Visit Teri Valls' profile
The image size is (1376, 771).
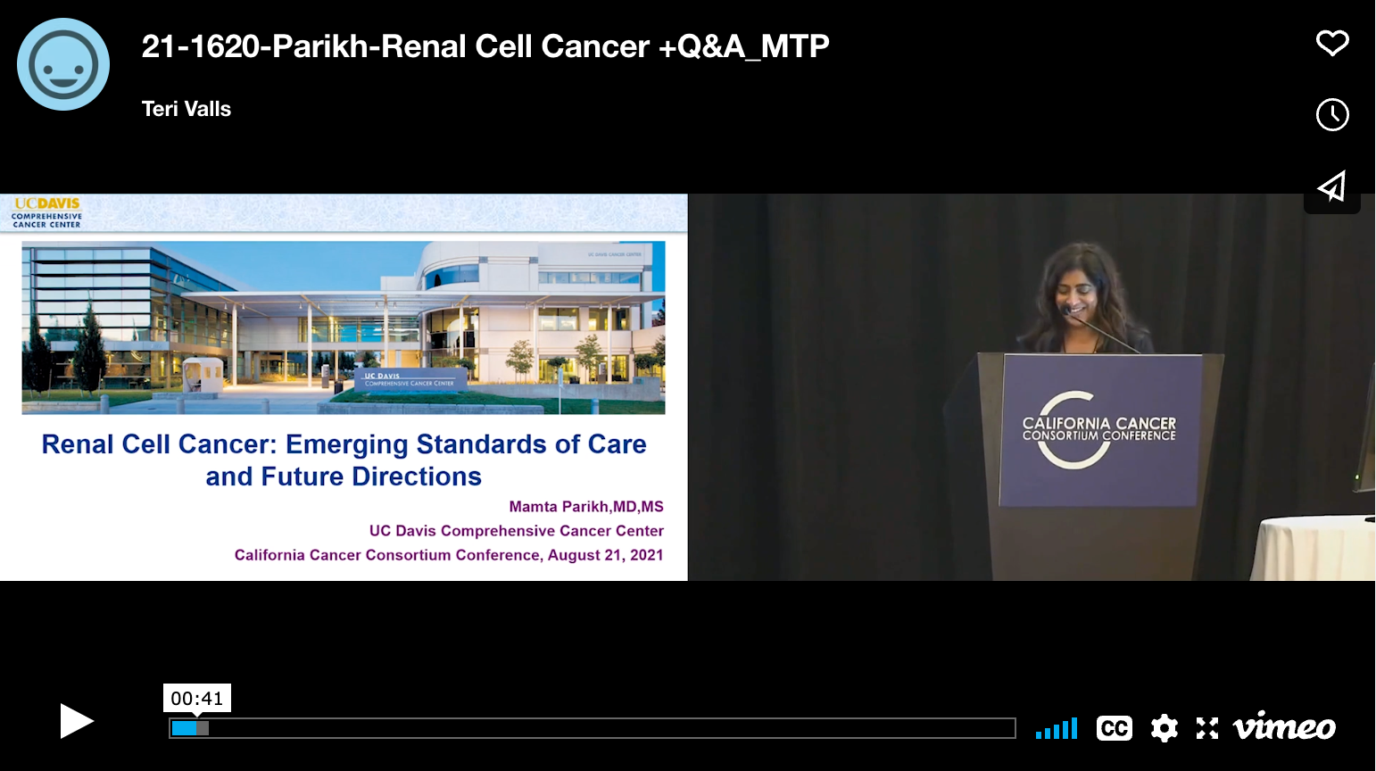click(187, 109)
